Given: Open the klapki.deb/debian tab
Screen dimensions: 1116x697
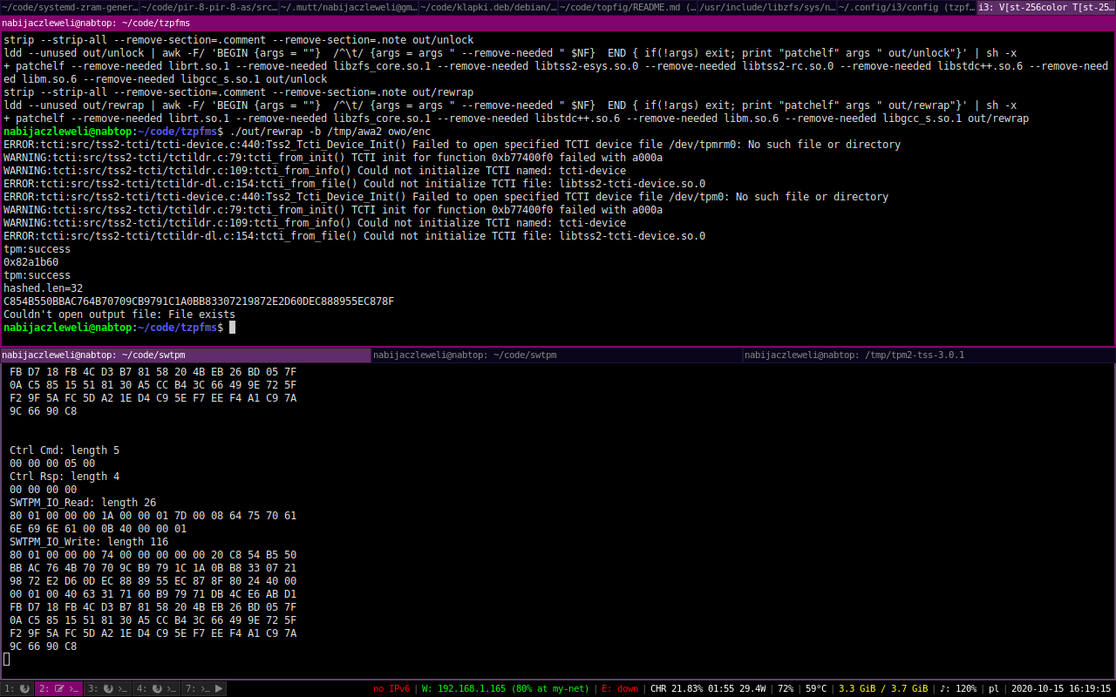Looking at the screenshot, I should (x=488, y=8).
